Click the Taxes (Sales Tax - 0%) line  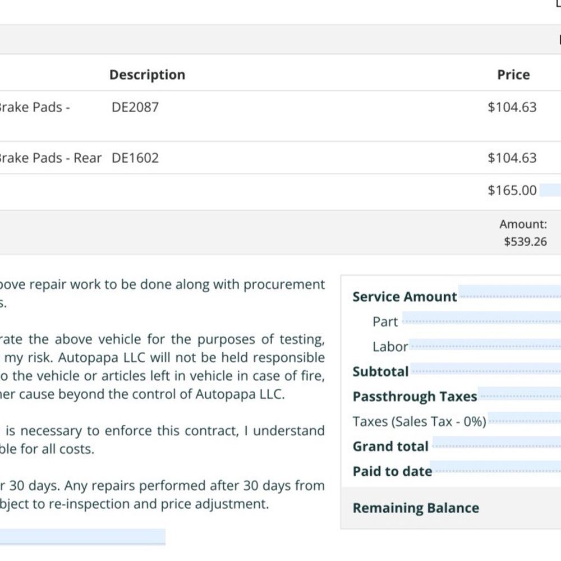(419, 421)
